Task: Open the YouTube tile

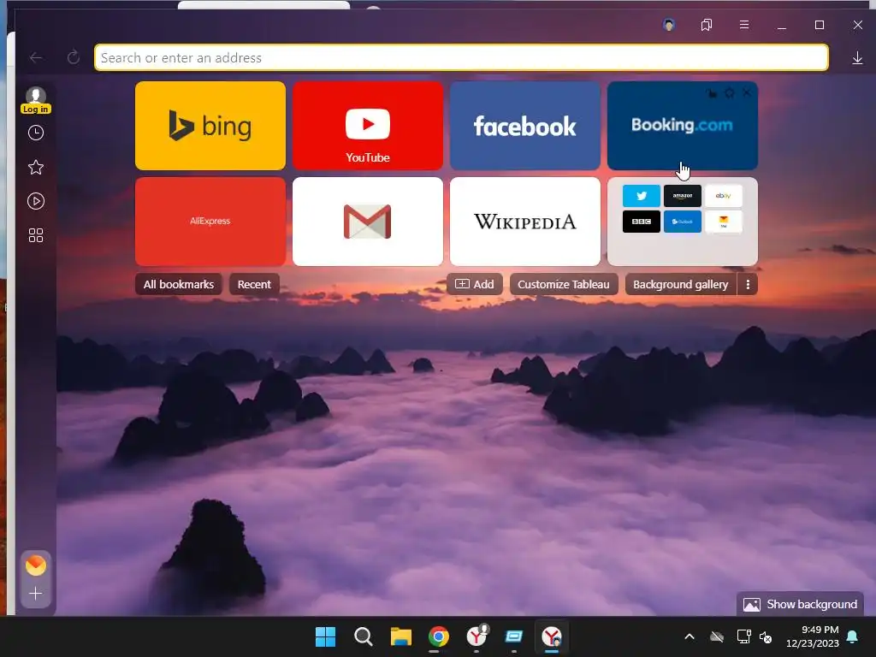Action: click(368, 126)
